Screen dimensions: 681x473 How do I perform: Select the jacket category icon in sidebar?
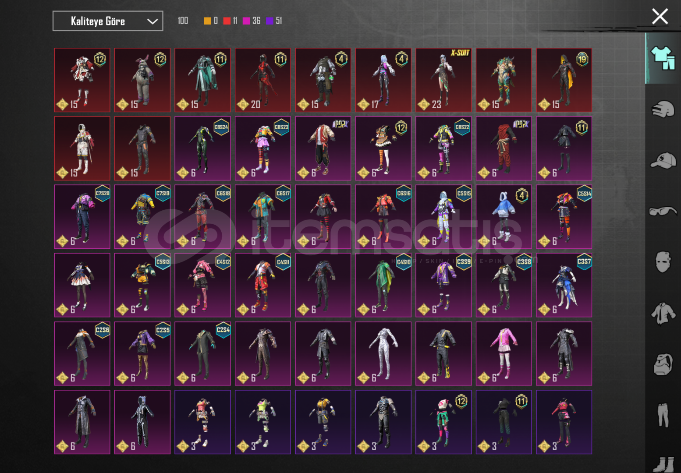663,314
